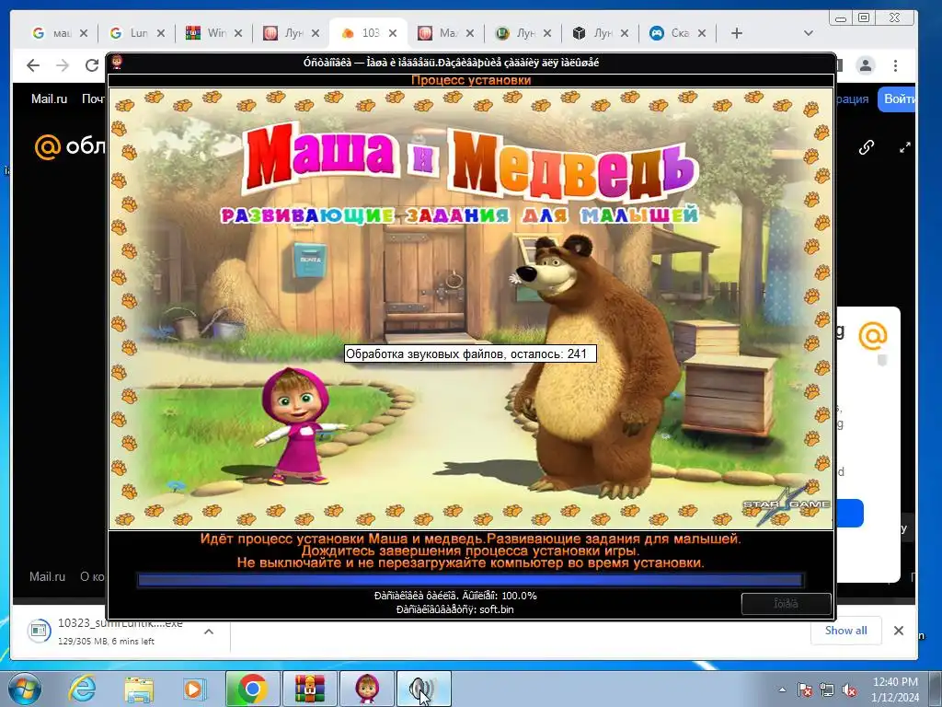942x707 pixels.
Task: Go back in Chrome
Action: 33,65
